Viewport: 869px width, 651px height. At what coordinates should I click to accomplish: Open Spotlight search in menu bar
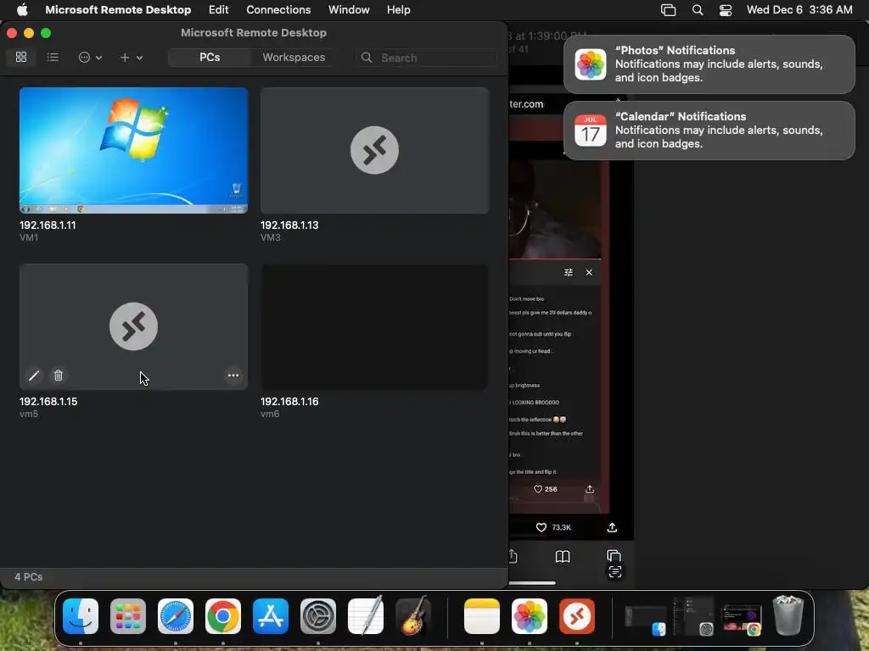698,10
